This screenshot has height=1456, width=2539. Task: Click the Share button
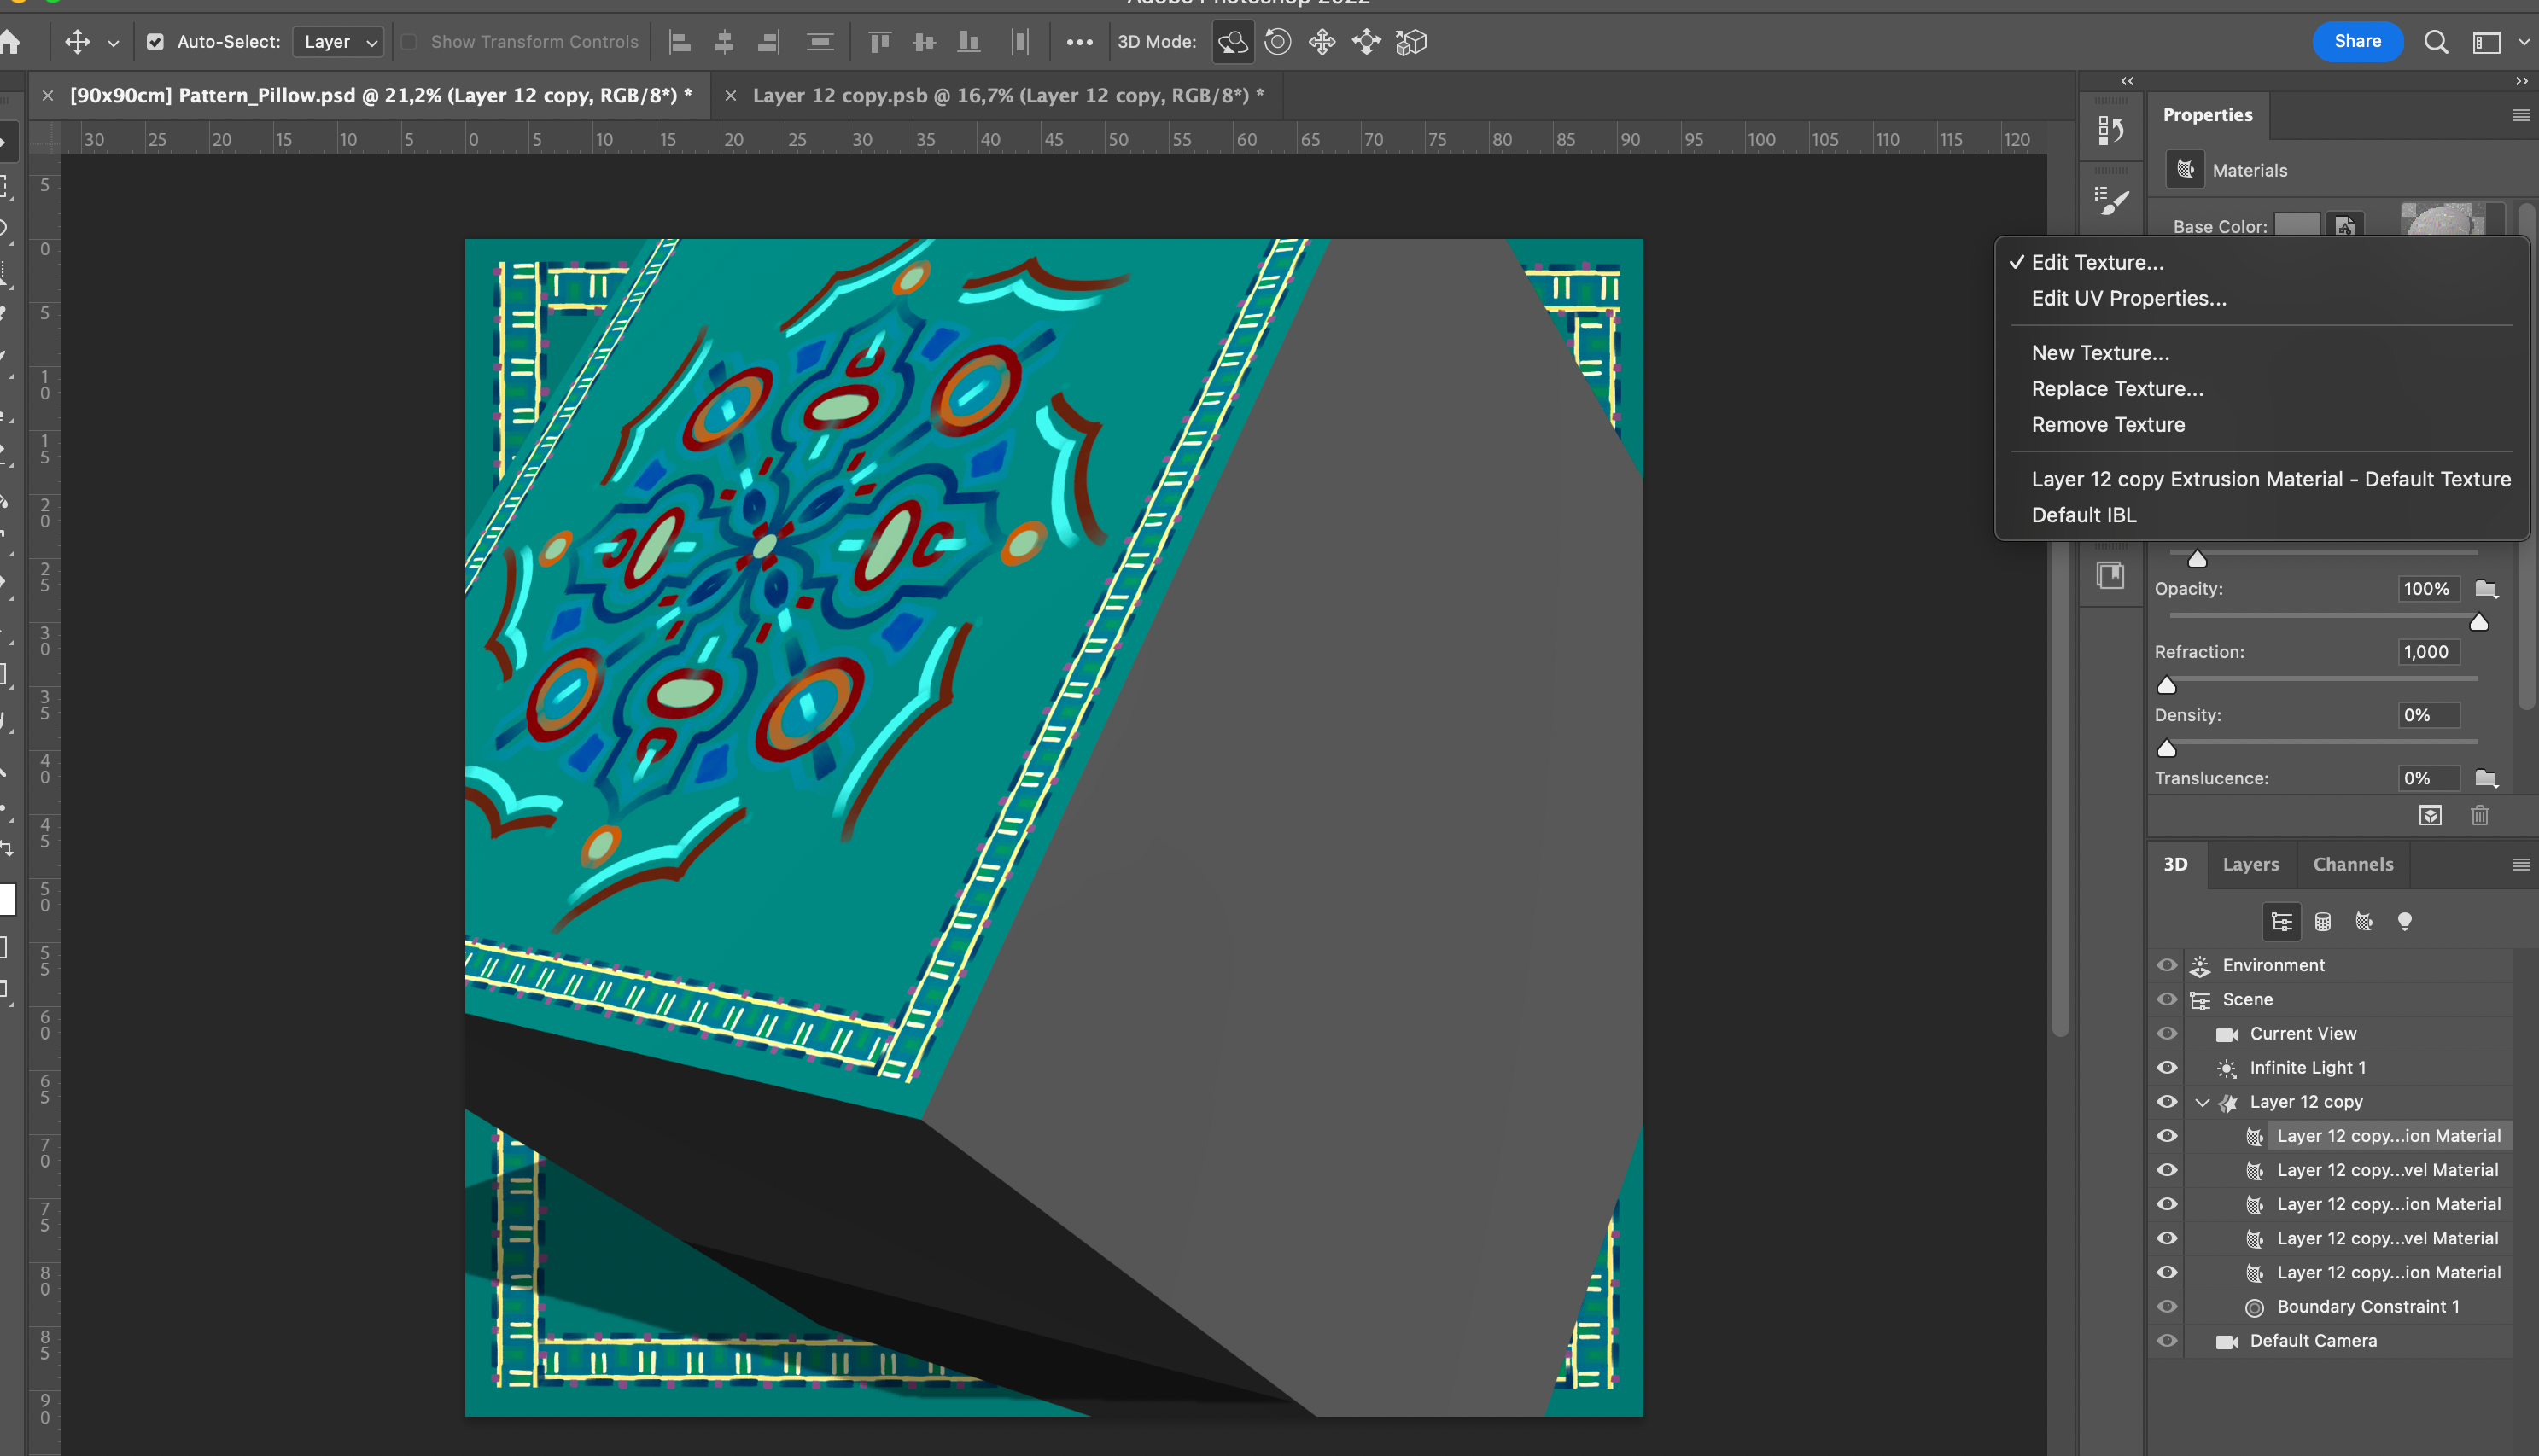point(2357,41)
